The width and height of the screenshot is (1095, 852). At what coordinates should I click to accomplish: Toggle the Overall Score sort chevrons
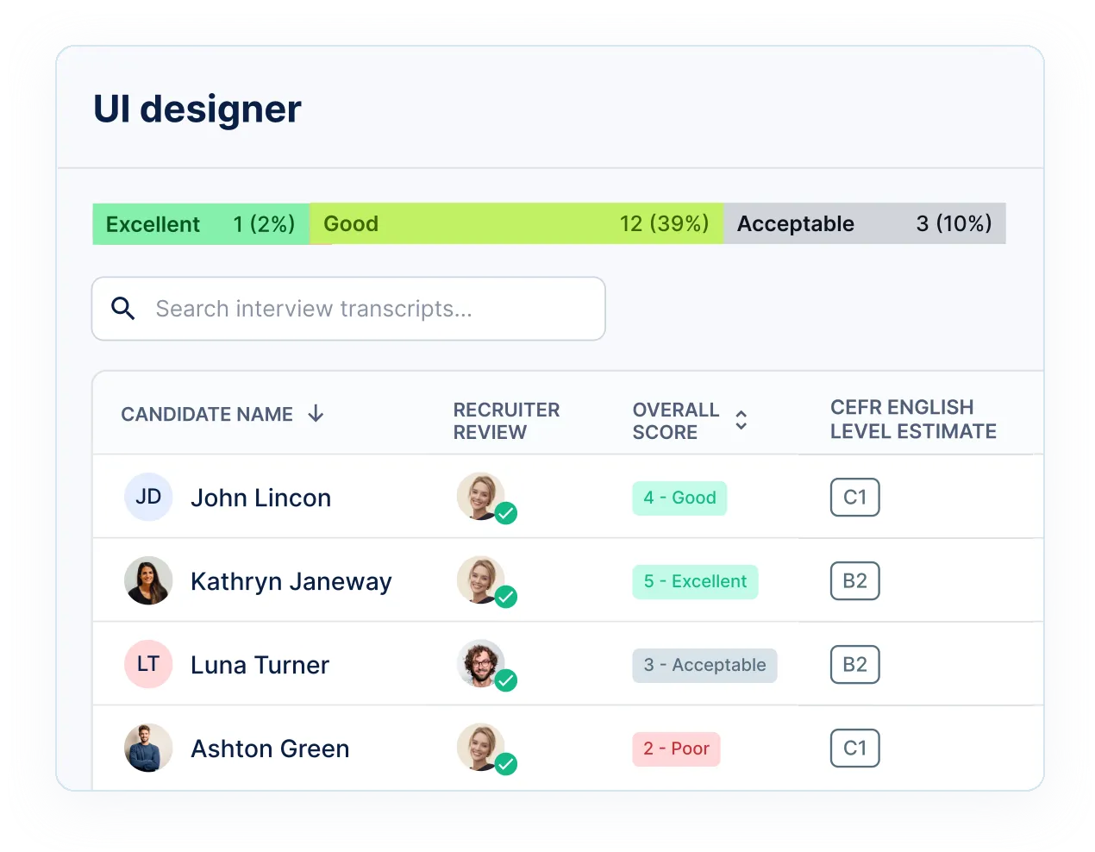pos(741,420)
